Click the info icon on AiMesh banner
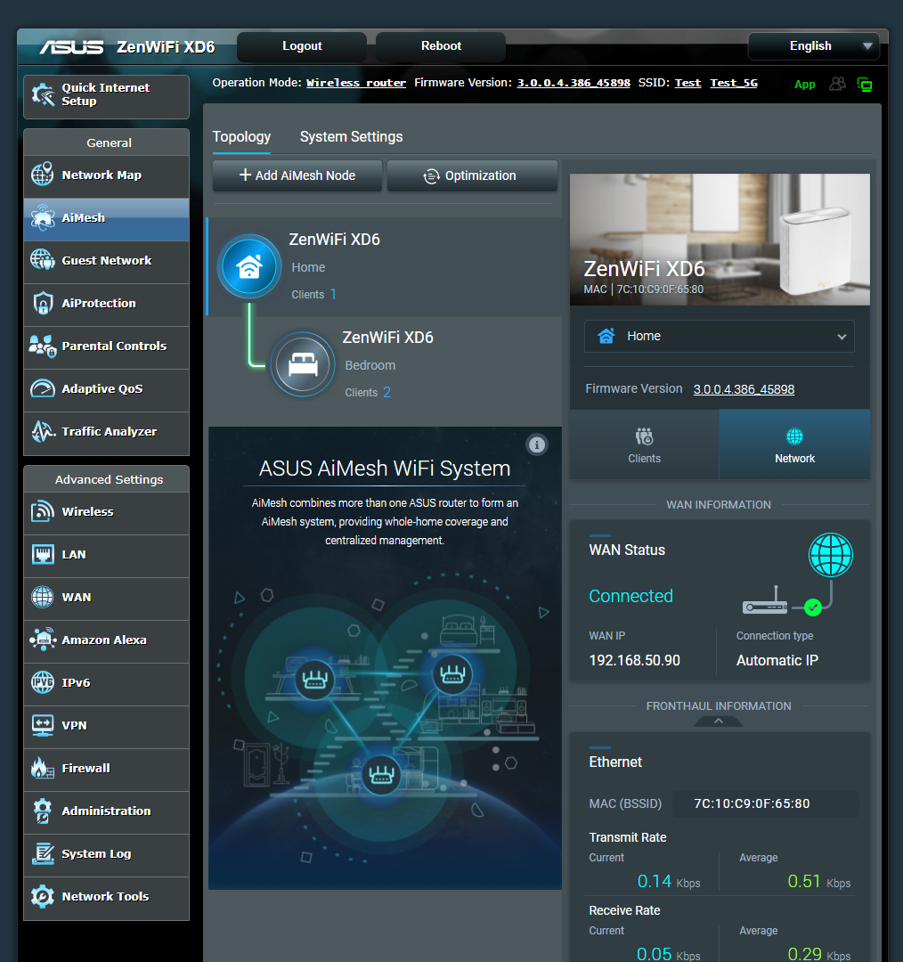This screenshot has height=962, width=903. [x=537, y=444]
